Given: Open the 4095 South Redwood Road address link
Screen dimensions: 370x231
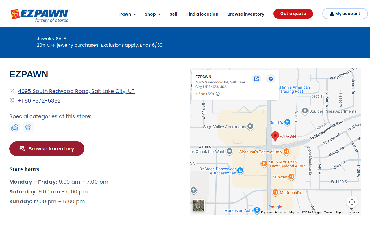Looking at the screenshot, I should click(x=76, y=91).
